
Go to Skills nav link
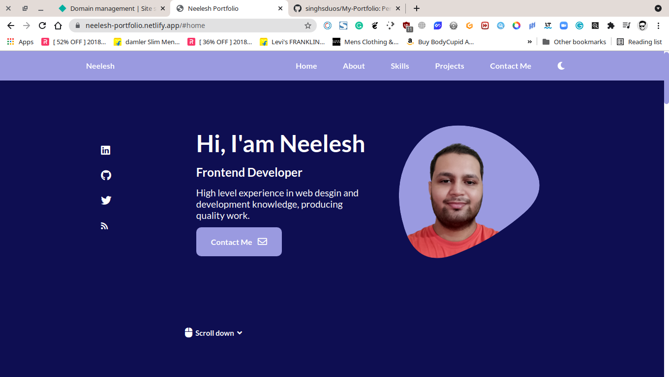(400, 66)
